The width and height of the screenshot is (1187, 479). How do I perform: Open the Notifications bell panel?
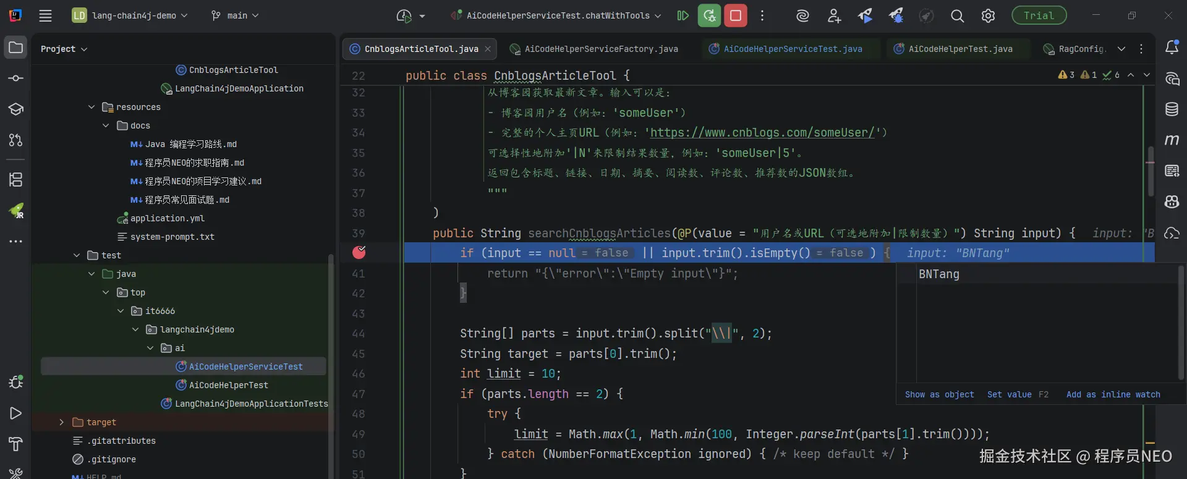[1172, 48]
